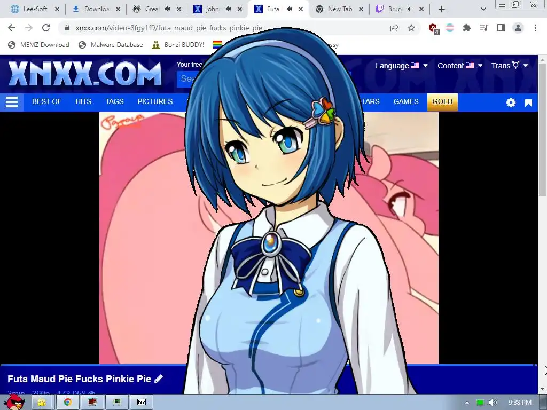Expand the Trans category dropdown
The height and width of the screenshot is (410, 547).
click(x=510, y=66)
